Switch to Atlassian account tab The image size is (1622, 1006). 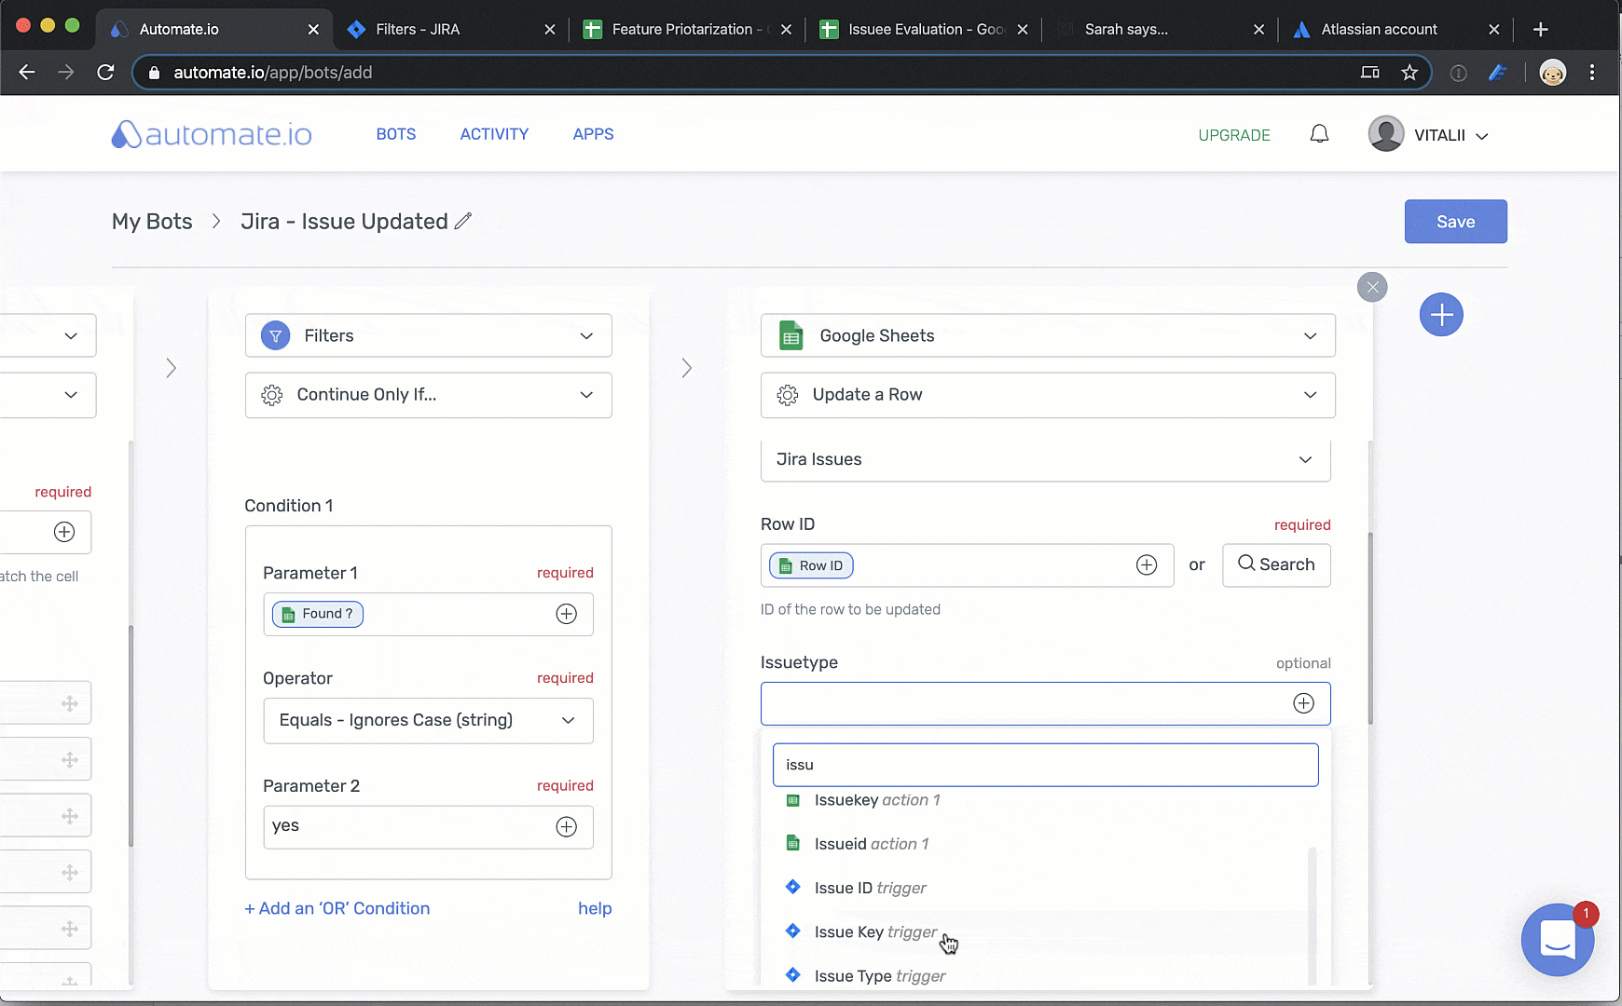(x=1395, y=30)
